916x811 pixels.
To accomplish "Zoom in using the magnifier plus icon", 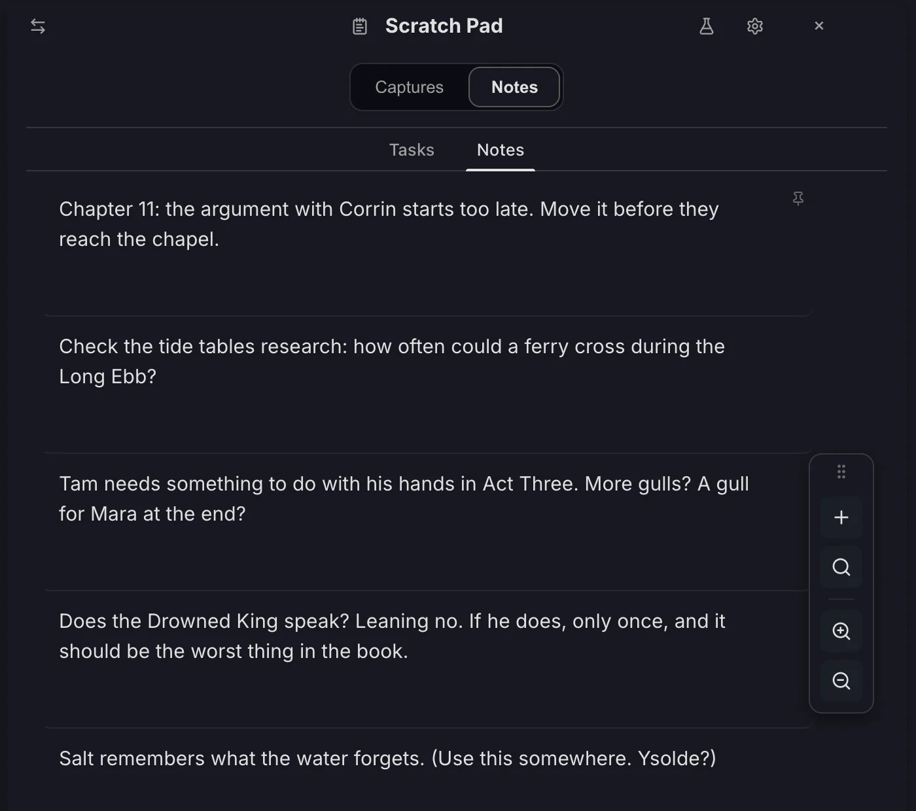I will click(x=841, y=631).
